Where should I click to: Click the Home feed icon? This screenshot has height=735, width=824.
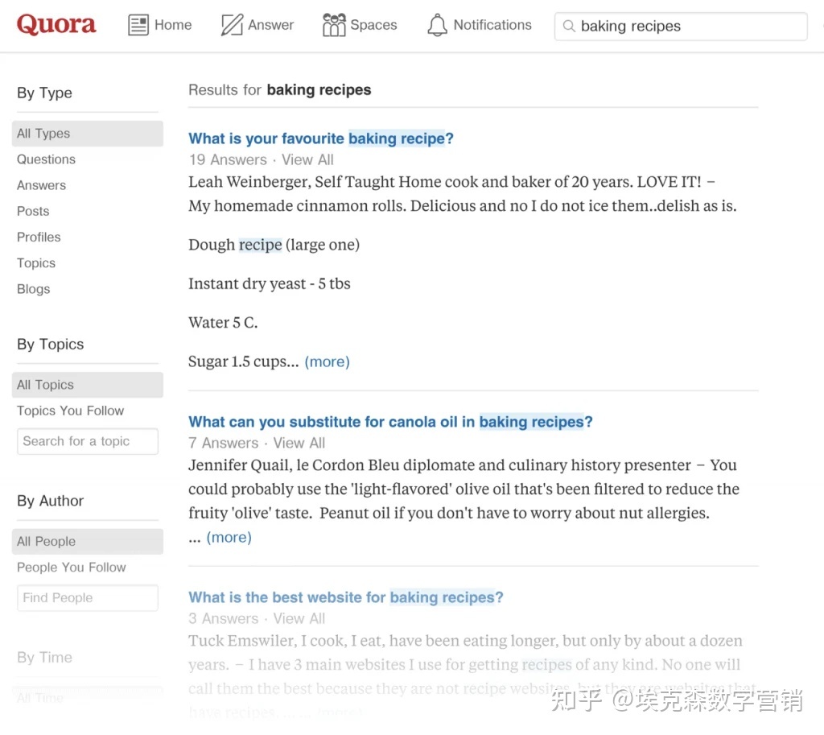point(138,25)
